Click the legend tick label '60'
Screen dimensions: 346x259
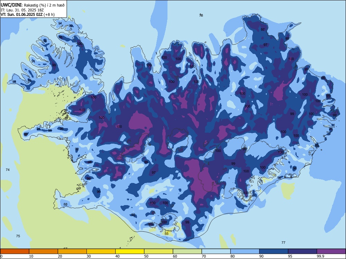(175, 256)
